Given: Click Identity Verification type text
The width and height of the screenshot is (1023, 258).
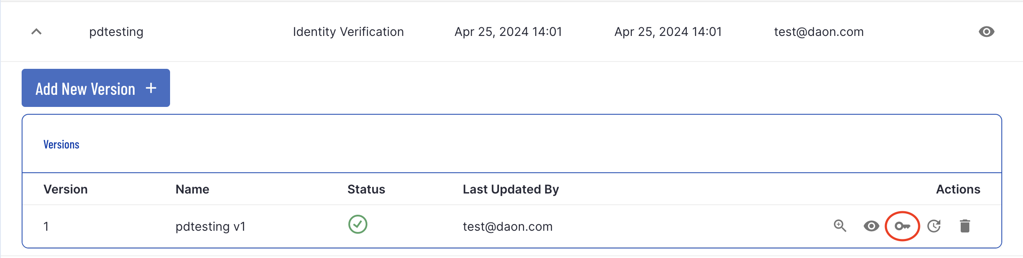Looking at the screenshot, I should click(348, 32).
